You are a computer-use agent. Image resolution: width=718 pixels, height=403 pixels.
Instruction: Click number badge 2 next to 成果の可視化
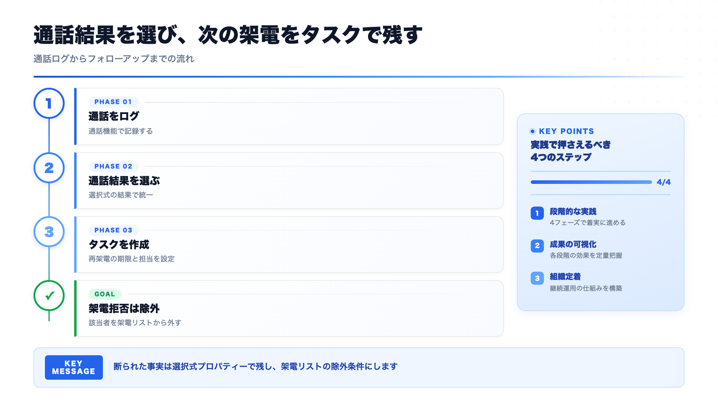537,246
